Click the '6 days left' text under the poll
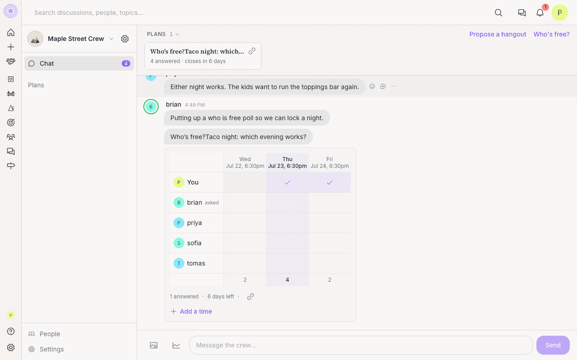The height and width of the screenshot is (360, 577). 220,297
